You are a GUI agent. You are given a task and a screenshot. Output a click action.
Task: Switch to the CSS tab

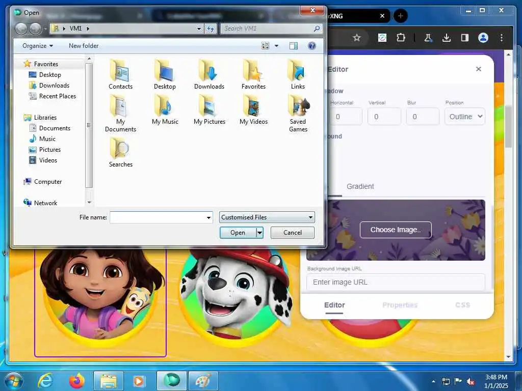(462, 305)
